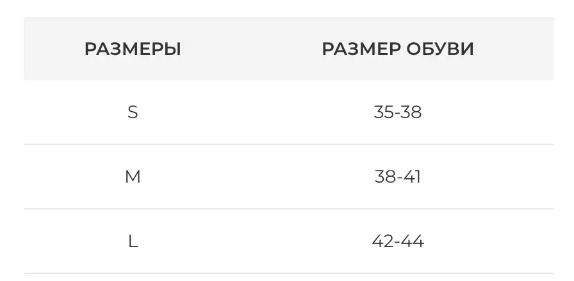574x281 pixels.
Task: Click the number 38 starting the M row range
Action: (384, 177)
